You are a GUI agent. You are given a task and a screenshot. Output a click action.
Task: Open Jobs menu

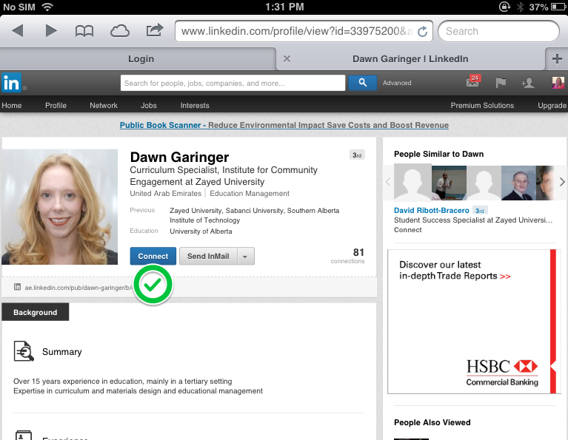tap(149, 105)
